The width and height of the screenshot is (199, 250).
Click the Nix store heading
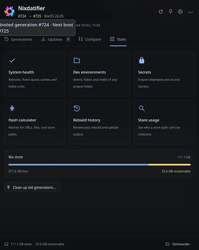tap(15, 157)
